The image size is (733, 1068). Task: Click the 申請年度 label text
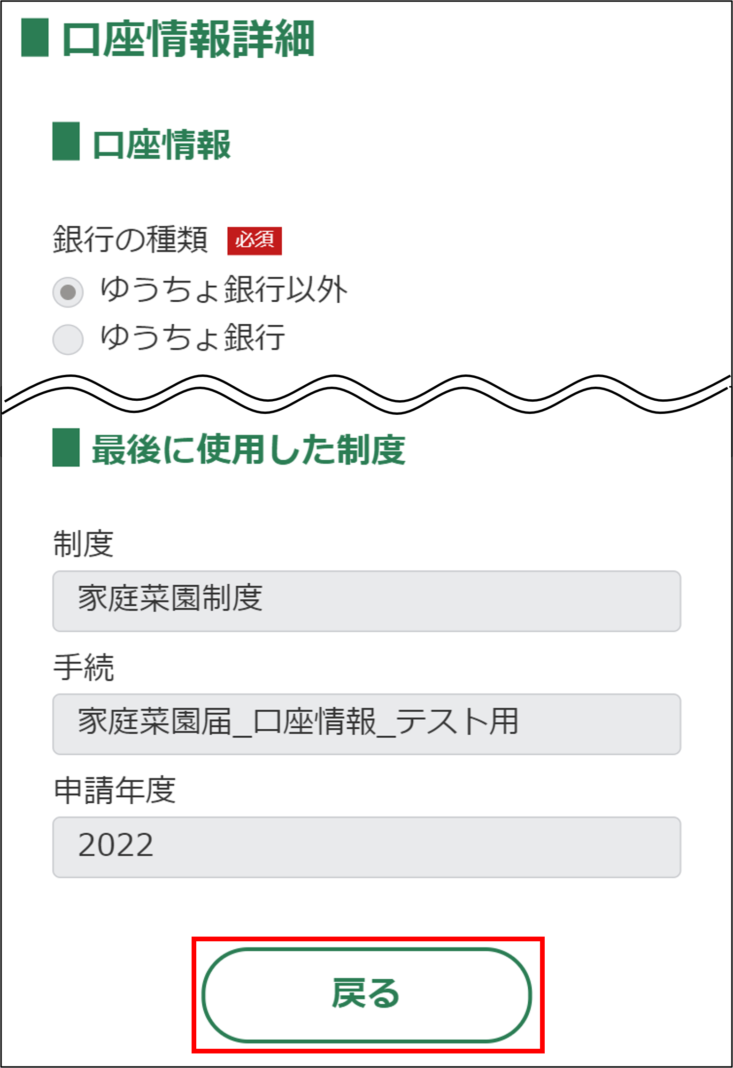pos(115,790)
